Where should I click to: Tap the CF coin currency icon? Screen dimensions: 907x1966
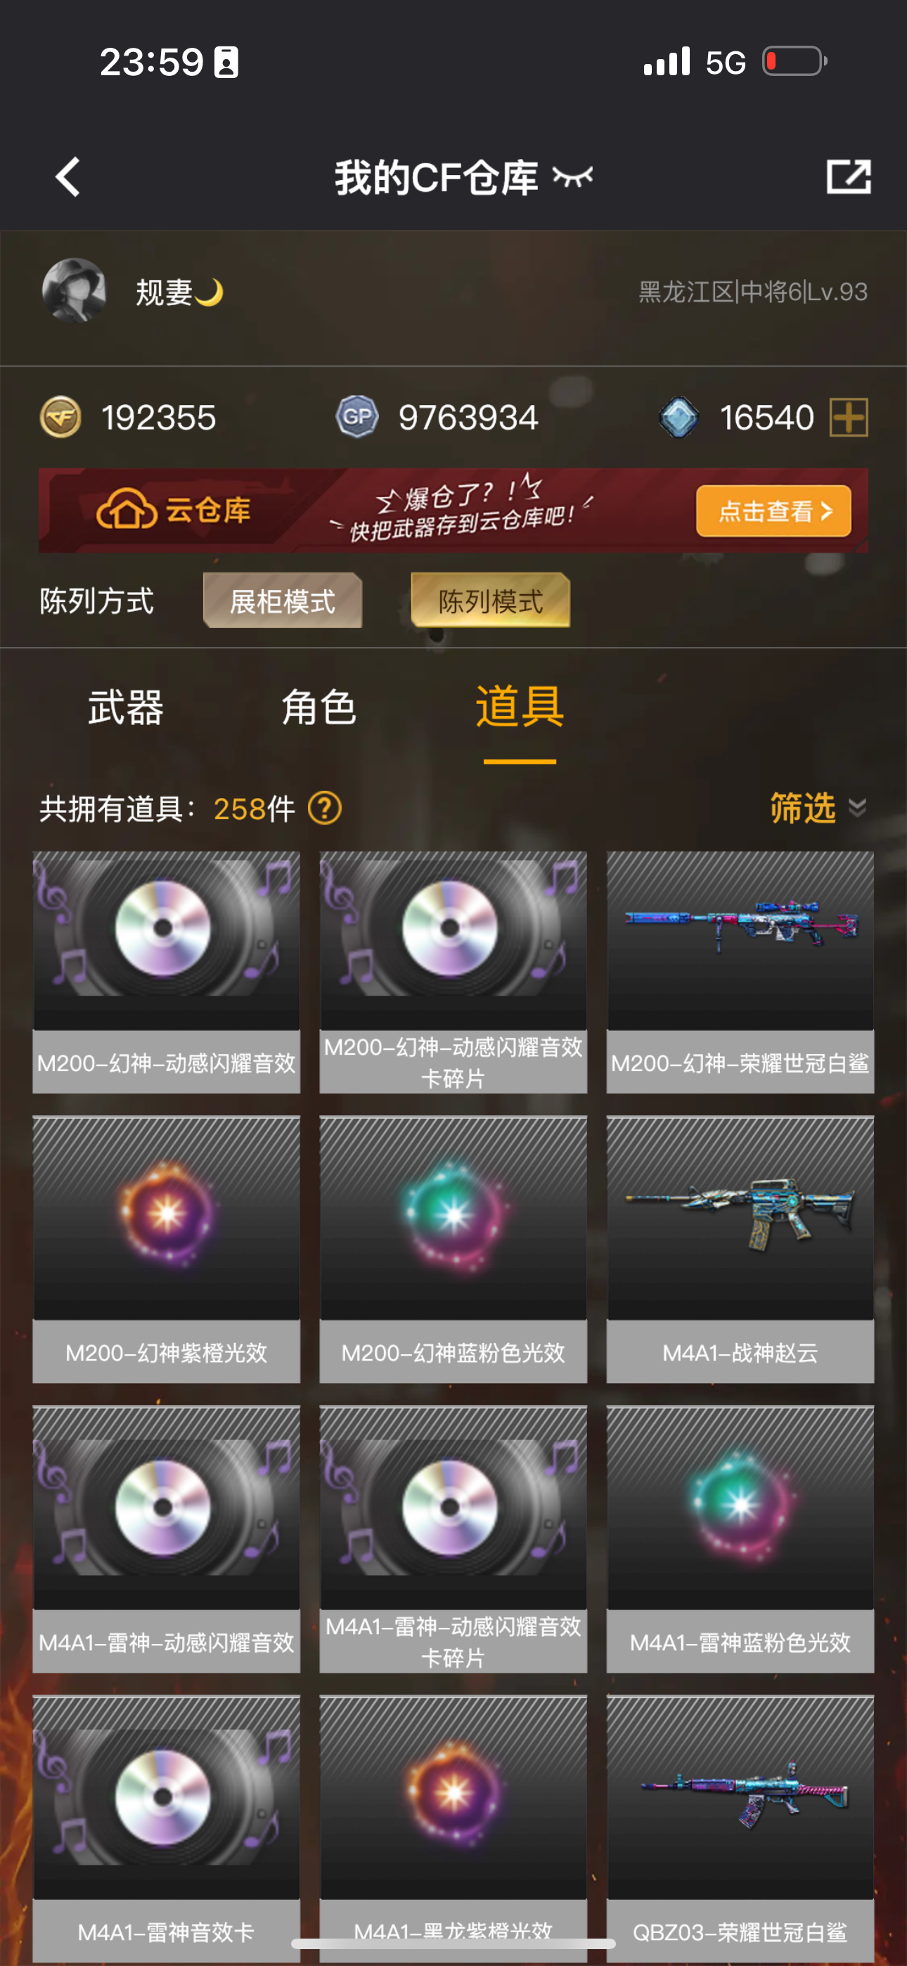point(60,418)
